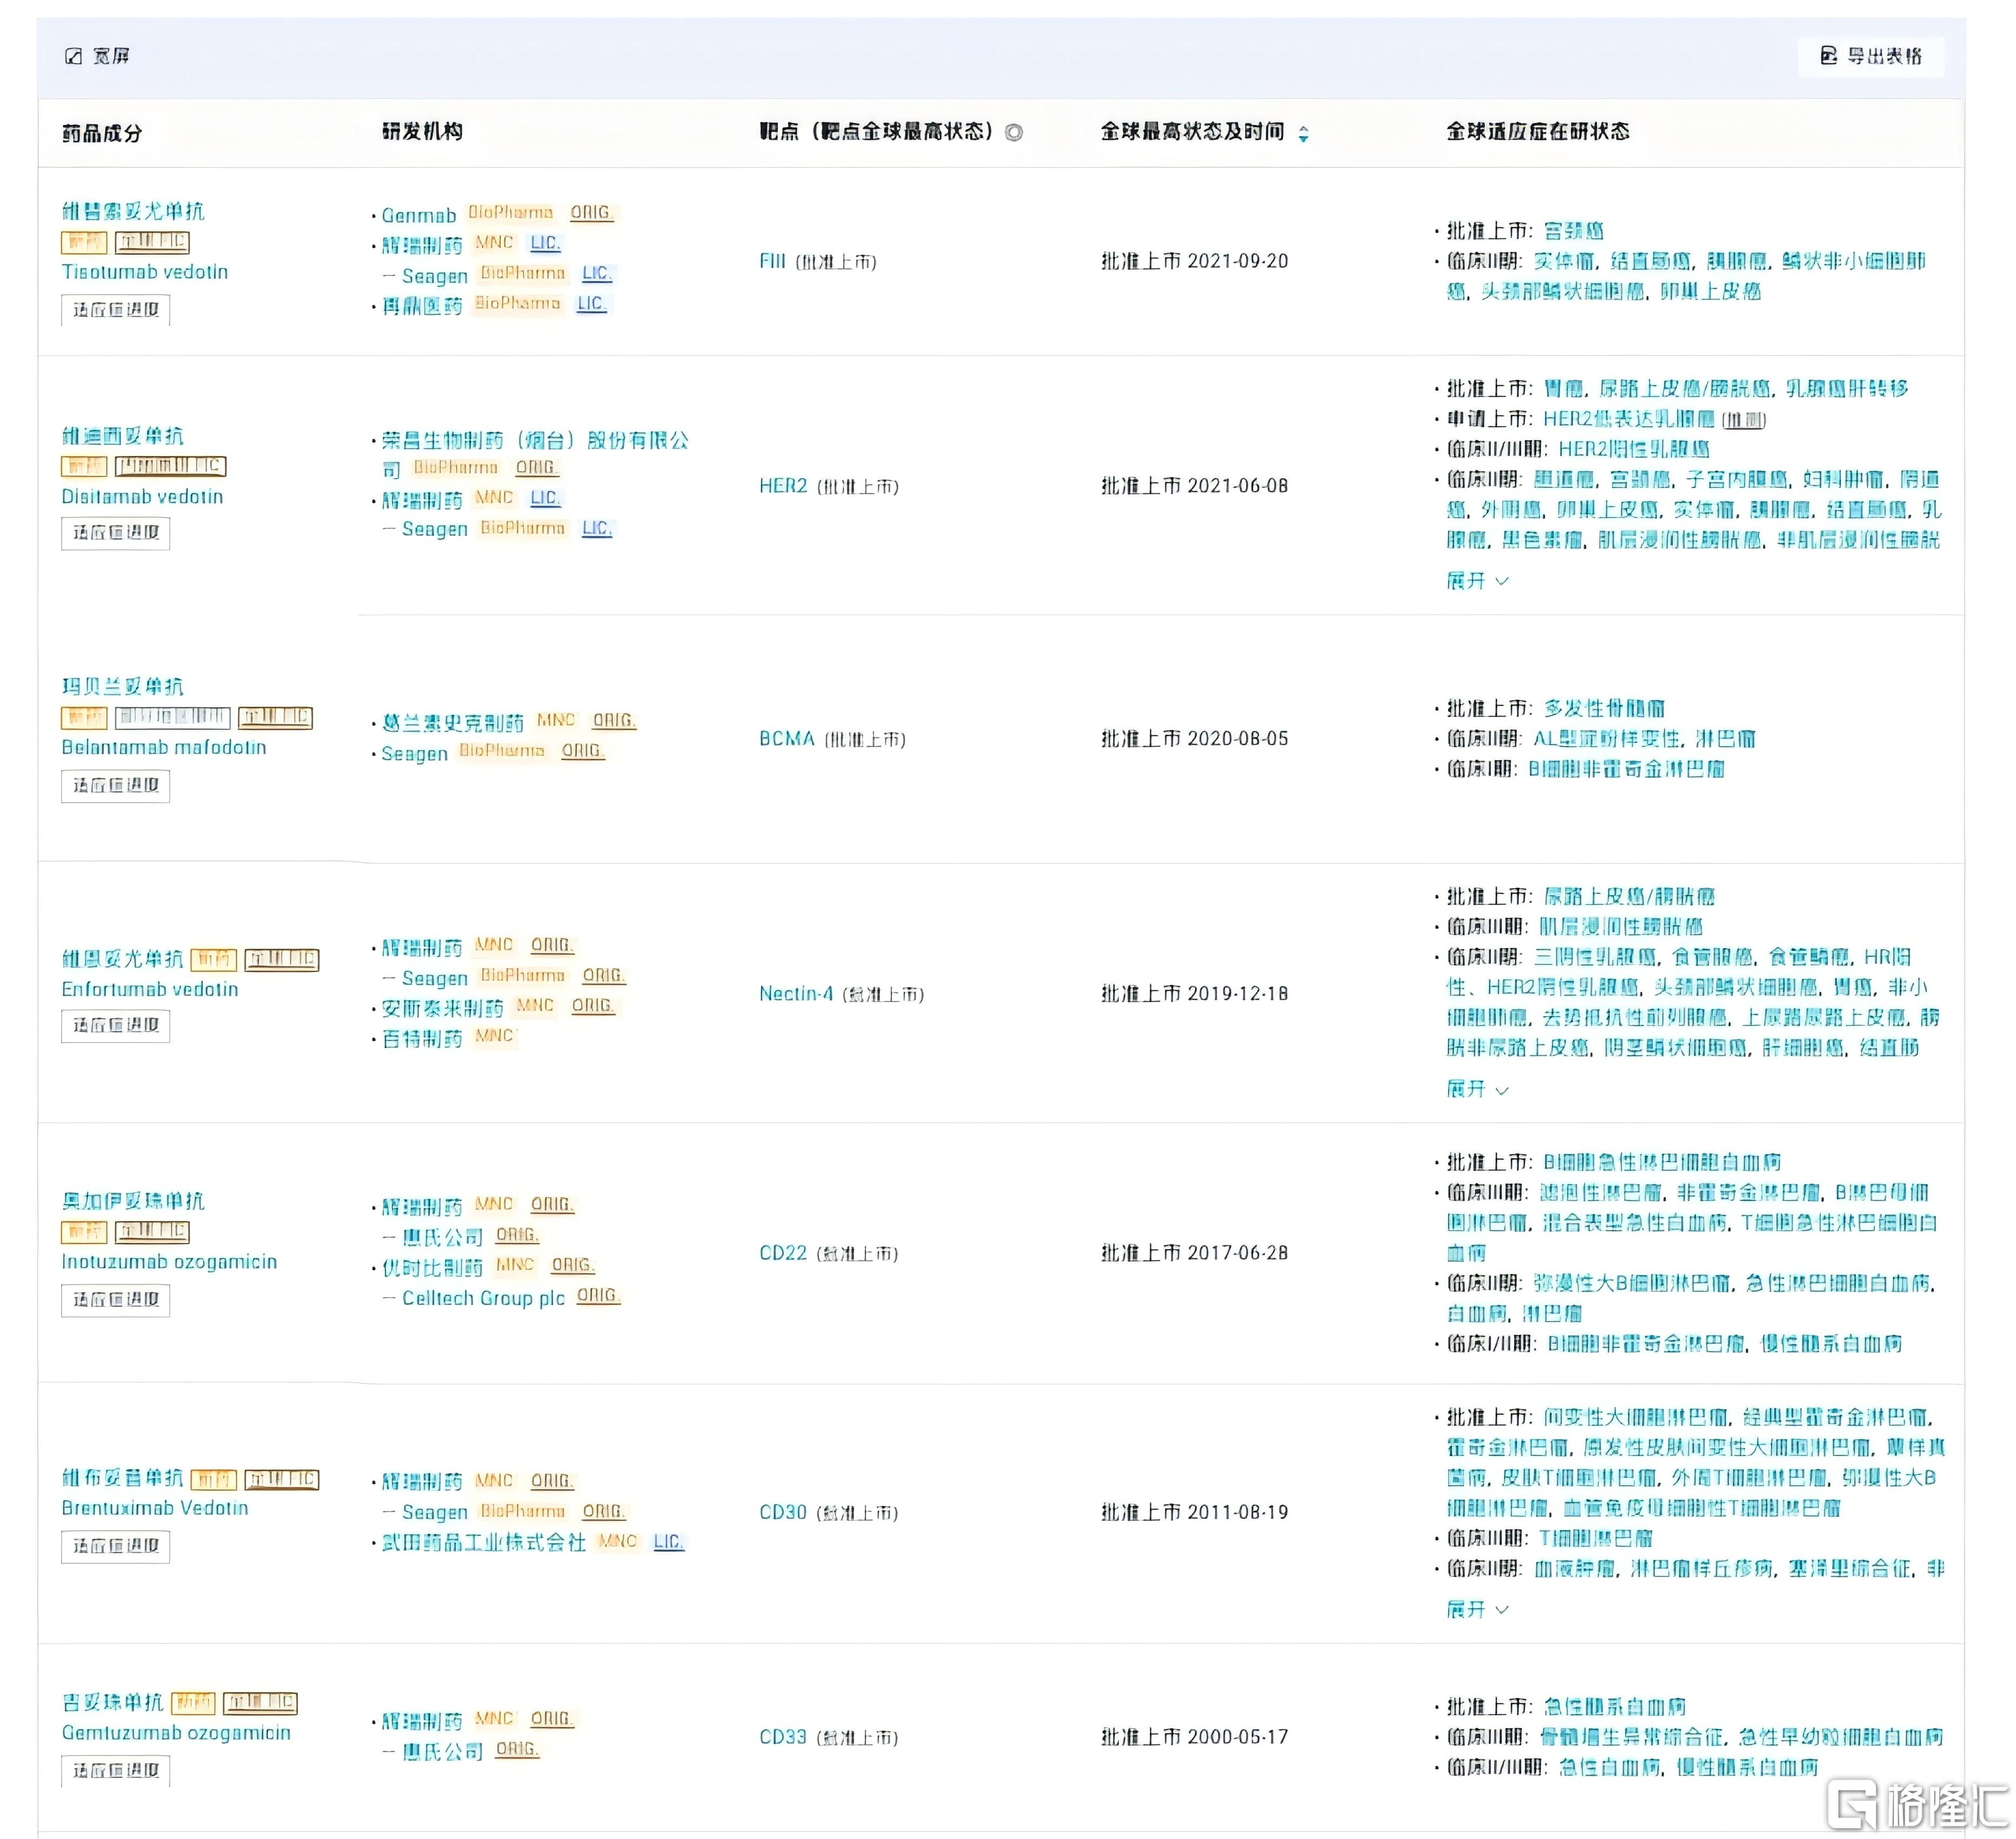Open the Celltech Group plc organization link
Viewport: 2016px width, 1839px height.
tap(485, 1300)
